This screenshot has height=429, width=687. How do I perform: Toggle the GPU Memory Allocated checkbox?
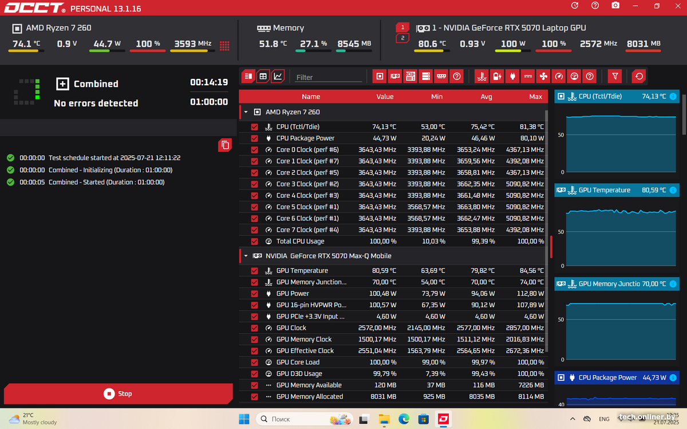tap(255, 396)
